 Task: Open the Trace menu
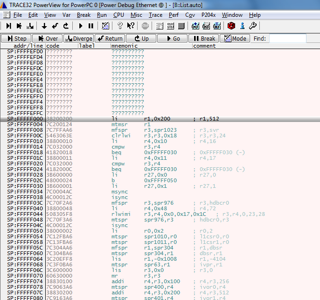coord(155,15)
